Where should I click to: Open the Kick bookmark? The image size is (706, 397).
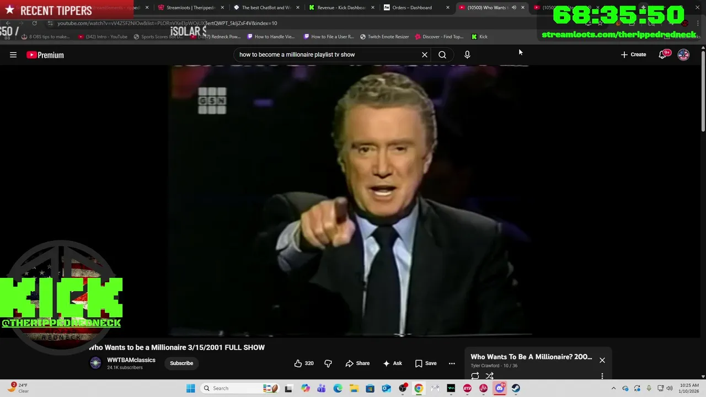click(479, 36)
